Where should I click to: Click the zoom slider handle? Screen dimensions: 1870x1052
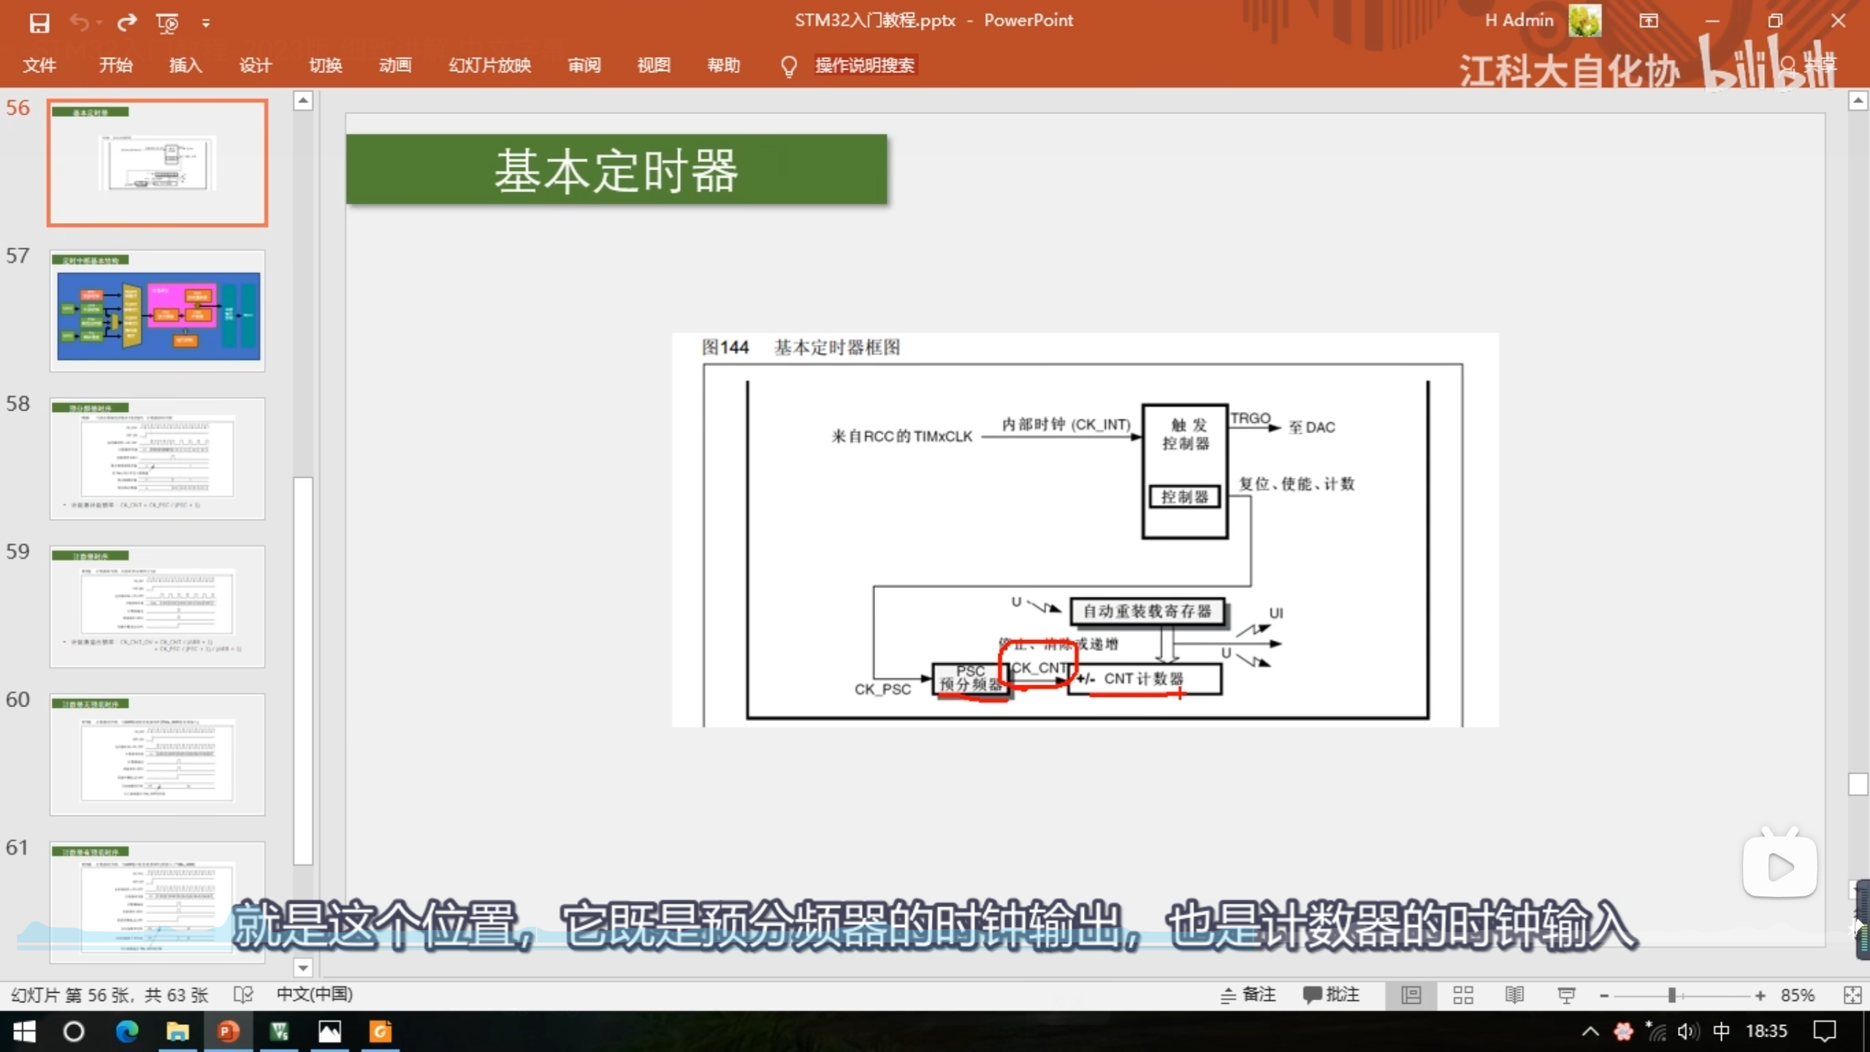coord(1671,995)
